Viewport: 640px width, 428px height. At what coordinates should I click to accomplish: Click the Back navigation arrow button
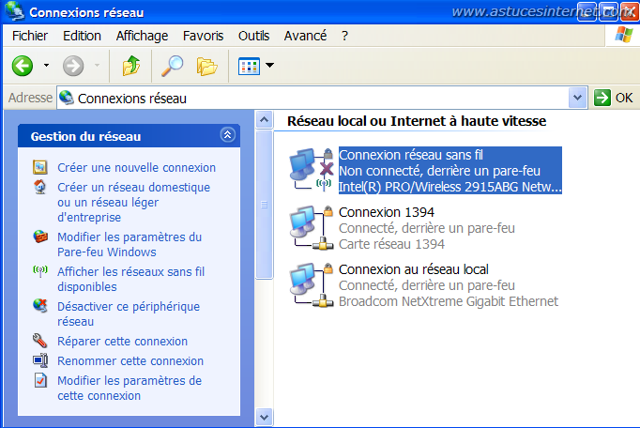pos(23,66)
